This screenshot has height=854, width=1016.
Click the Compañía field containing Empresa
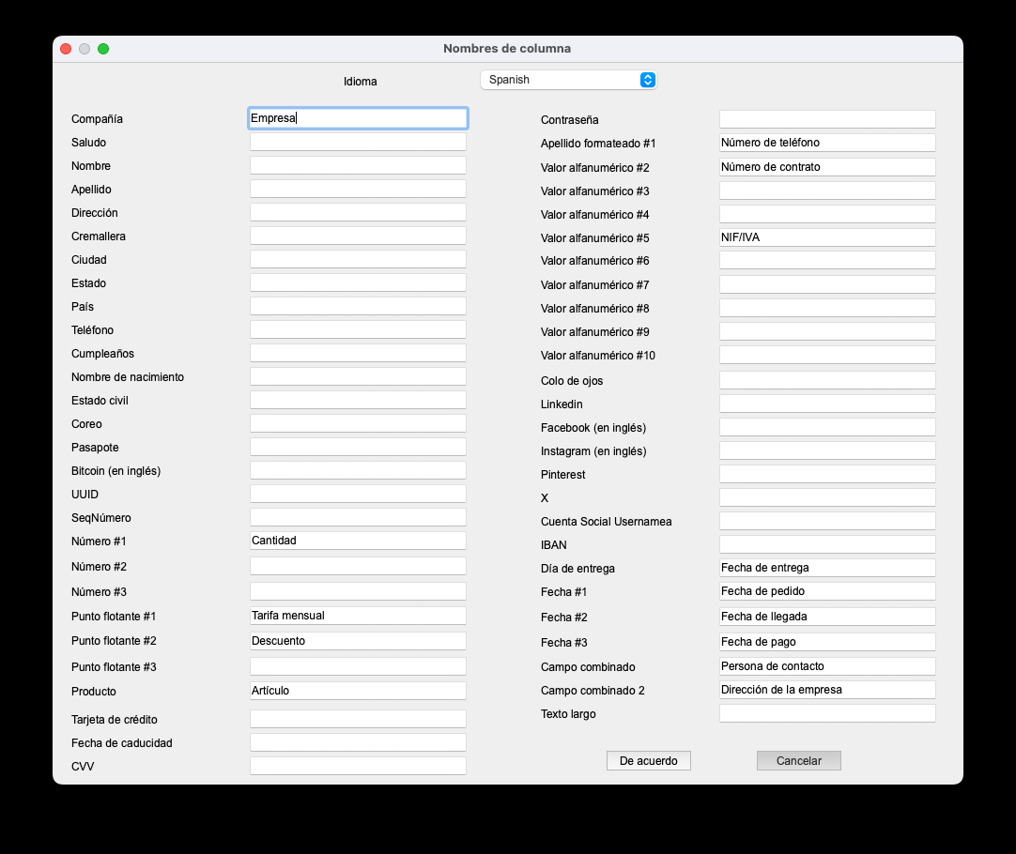point(358,118)
